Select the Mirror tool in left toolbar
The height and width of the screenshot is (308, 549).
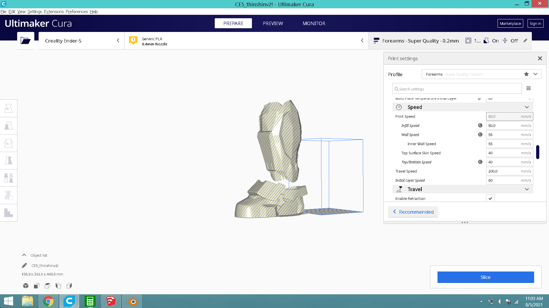9,161
